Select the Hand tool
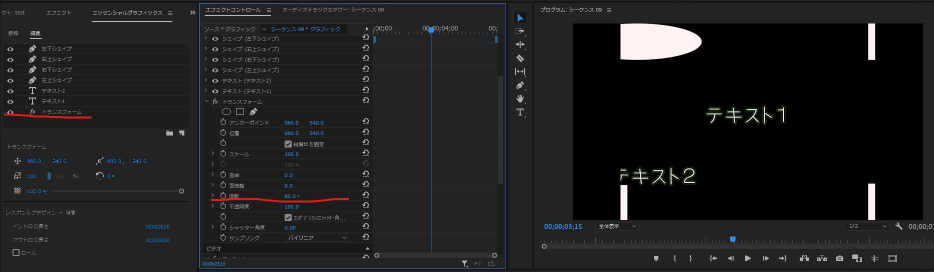This screenshot has width=934, height=272. pos(520,98)
